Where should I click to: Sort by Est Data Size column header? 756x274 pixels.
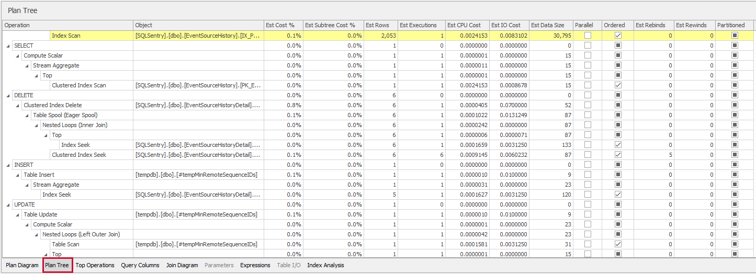tap(550, 25)
